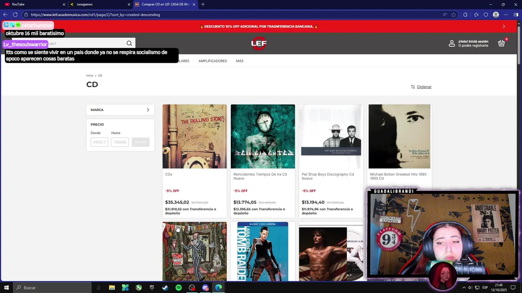Viewport: 522px width, 293px height.
Task: Open the MÁS navigation menu
Action: click(240, 61)
